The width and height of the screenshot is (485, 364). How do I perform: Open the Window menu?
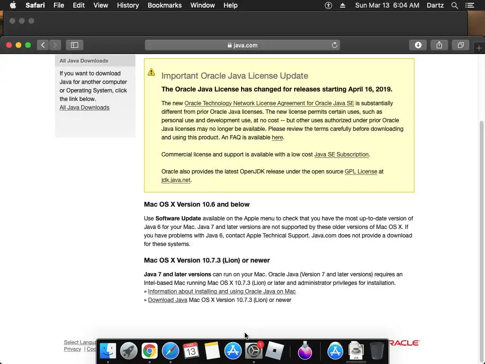203,5
